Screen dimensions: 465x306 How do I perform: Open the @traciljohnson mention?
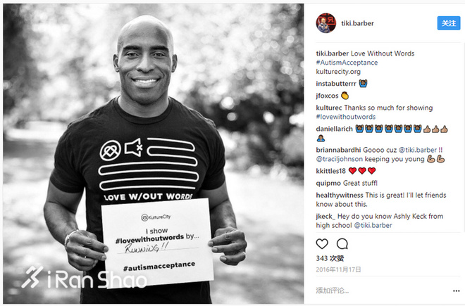click(x=340, y=159)
